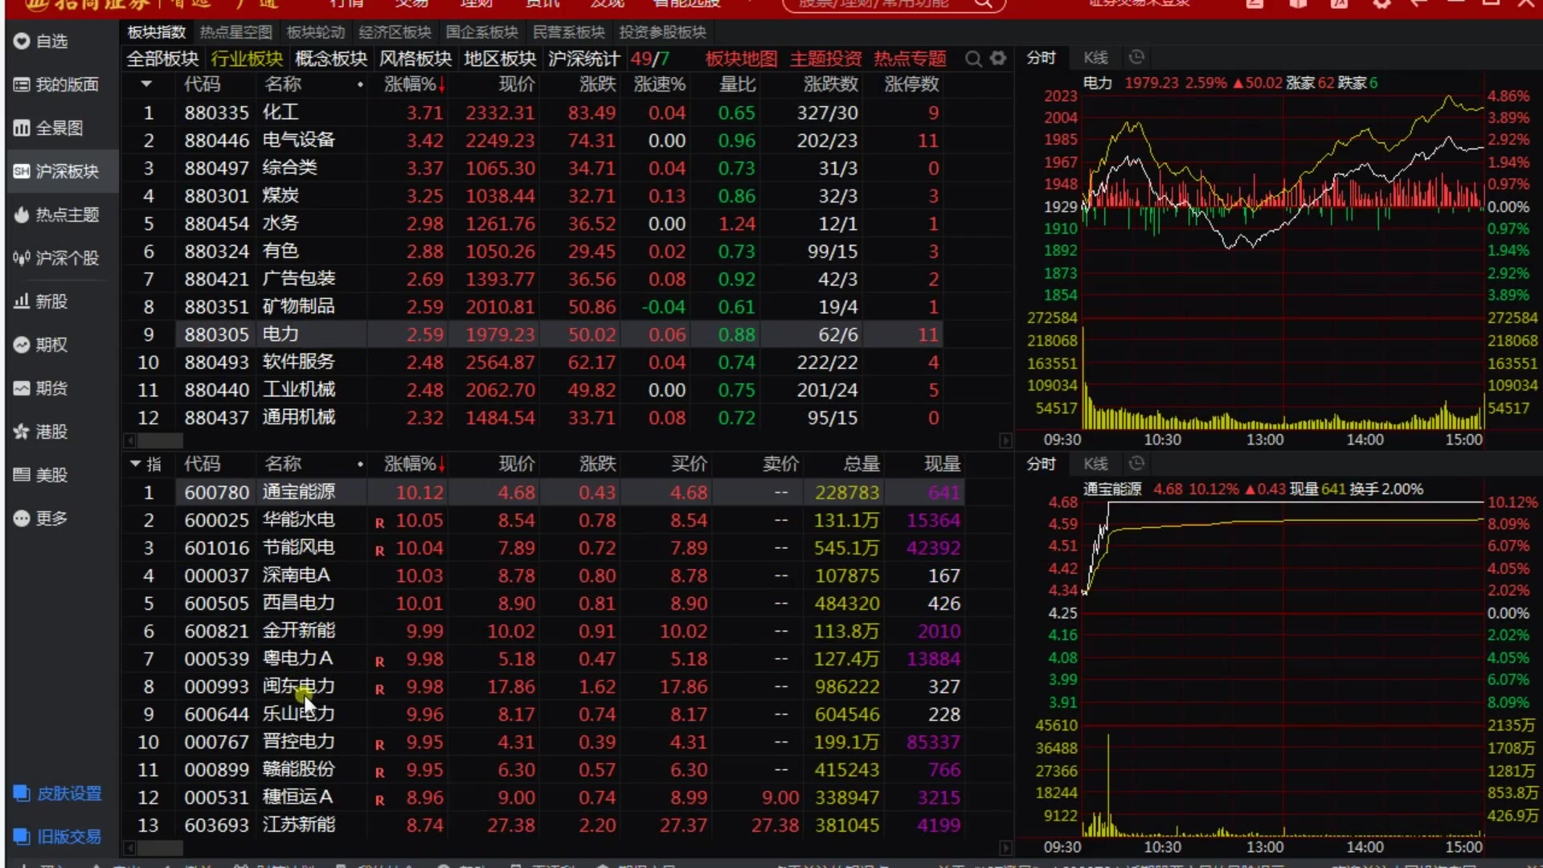Click stock table scroll-left arrow
Viewport: 1543px width, 868px height.
click(129, 847)
